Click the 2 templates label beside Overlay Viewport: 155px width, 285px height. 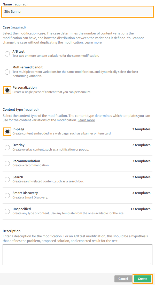[141, 145]
